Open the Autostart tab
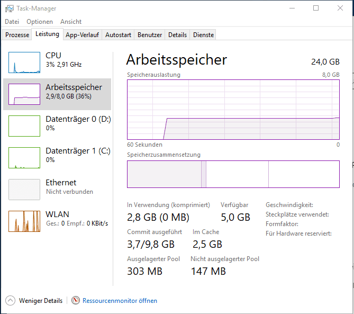The width and height of the screenshot is (354, 314). (118, 35)
